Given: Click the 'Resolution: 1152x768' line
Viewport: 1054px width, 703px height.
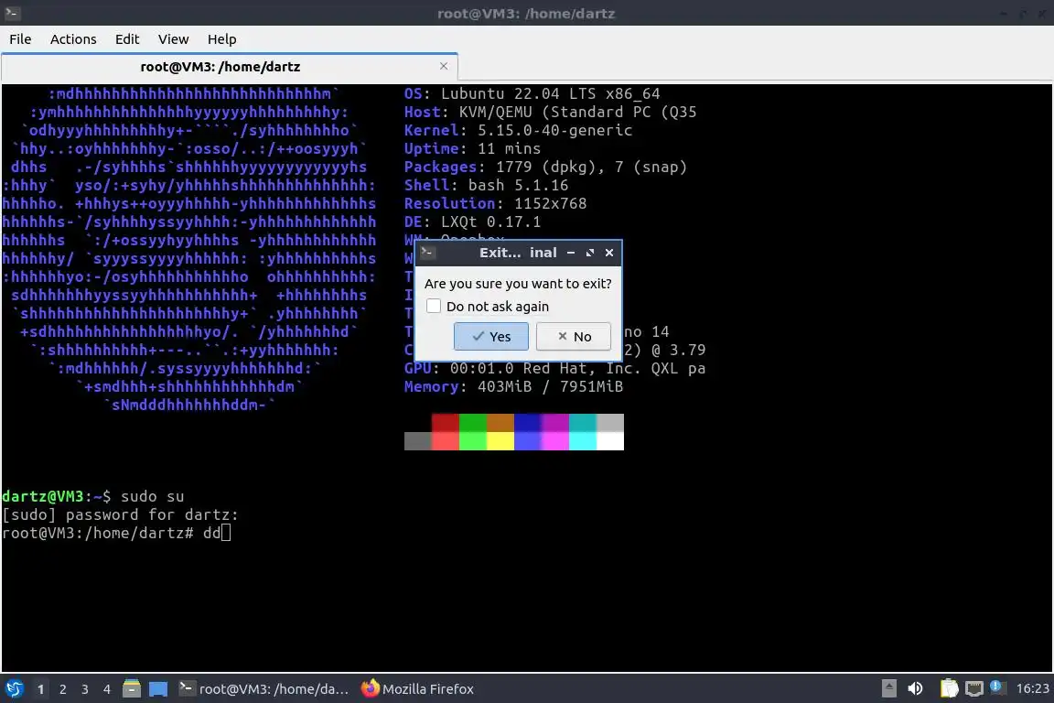Looking at the screenshot, I should click(495, 203).
